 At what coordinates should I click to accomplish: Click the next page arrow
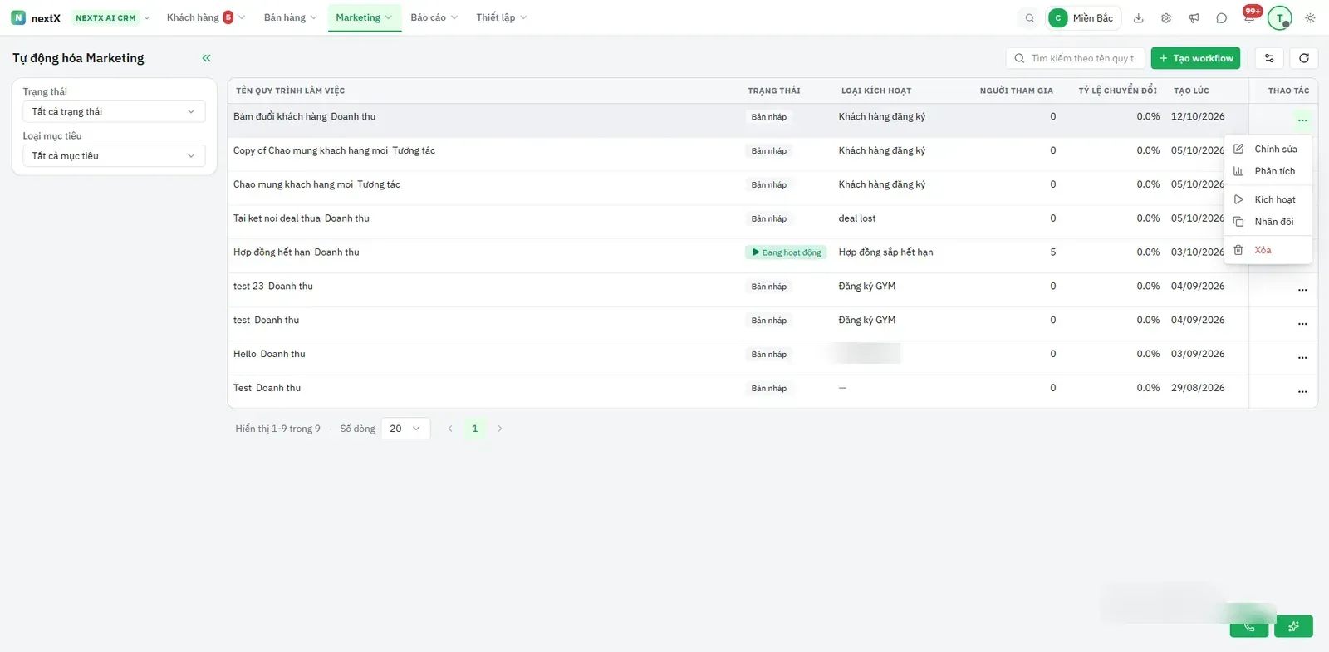pos(500,429)
